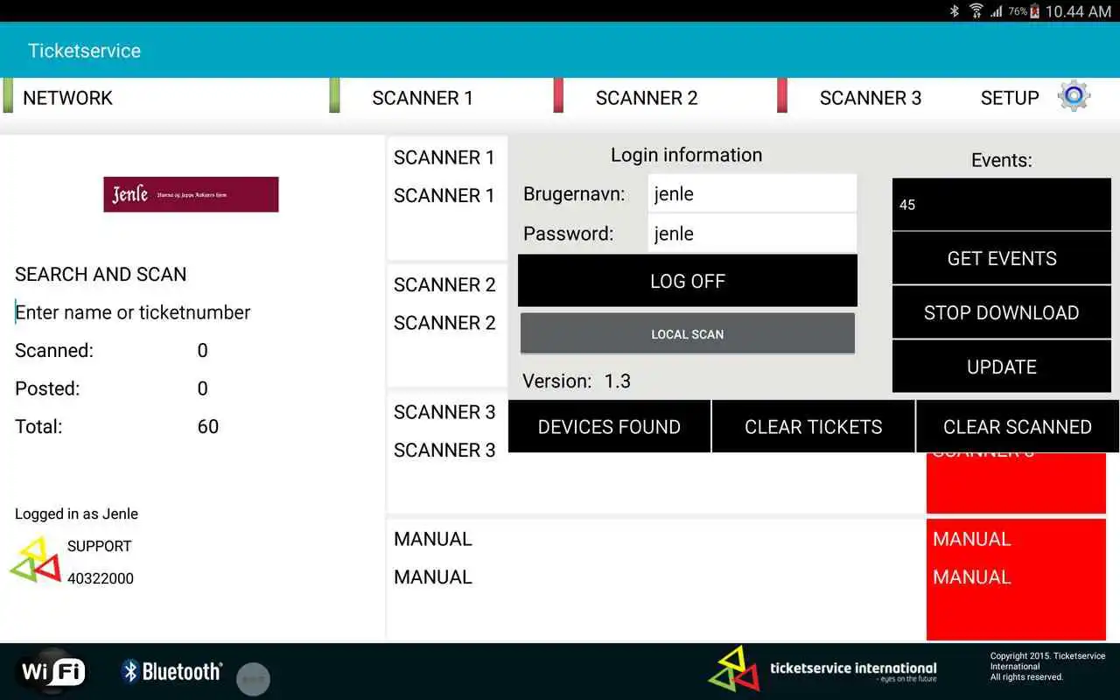Image resolution: width=1120 pixels, height=700 pixels.
Task: Tap the Jenle banner logo
Action: click(191, 194)
